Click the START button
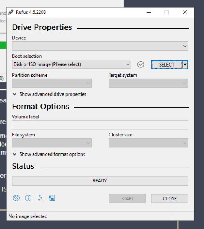 click(127, 199)
